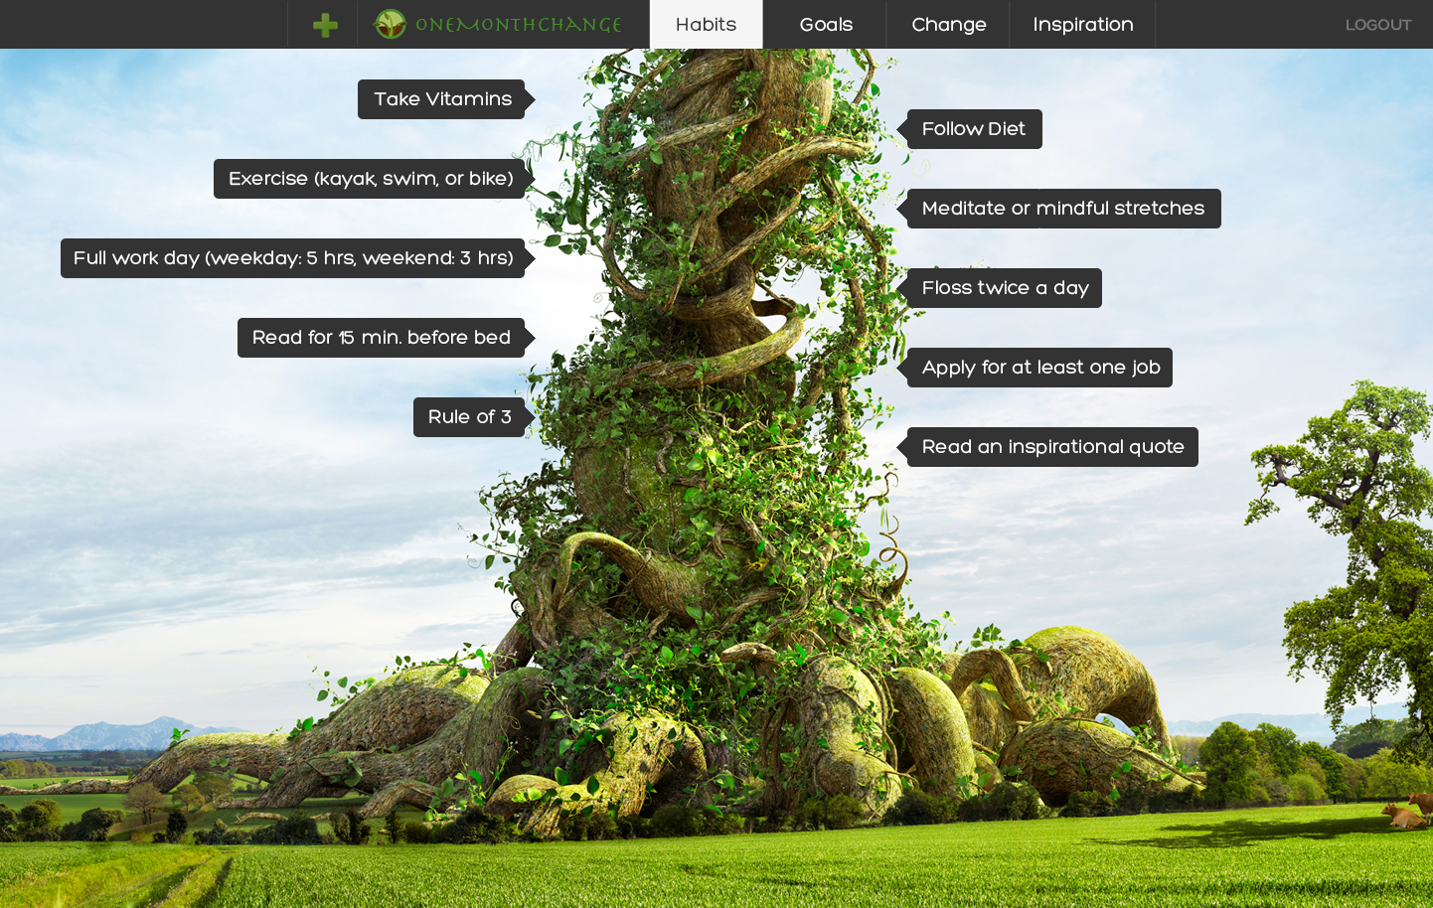Go to the Change tab
The height and width of the screenshot is (908, 1433).
948,25
